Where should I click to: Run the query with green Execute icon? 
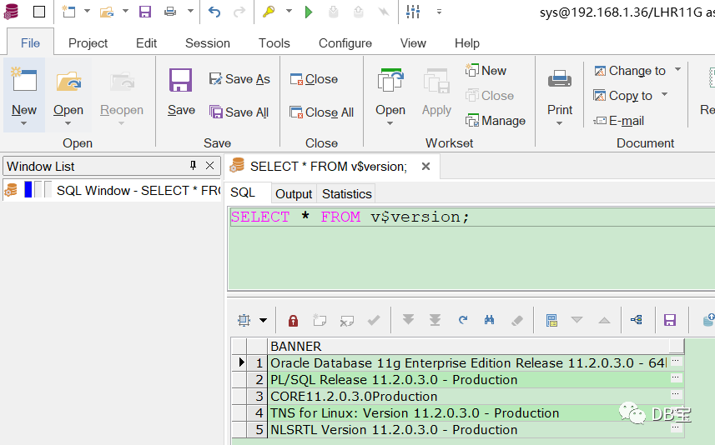tap(309, 12)
